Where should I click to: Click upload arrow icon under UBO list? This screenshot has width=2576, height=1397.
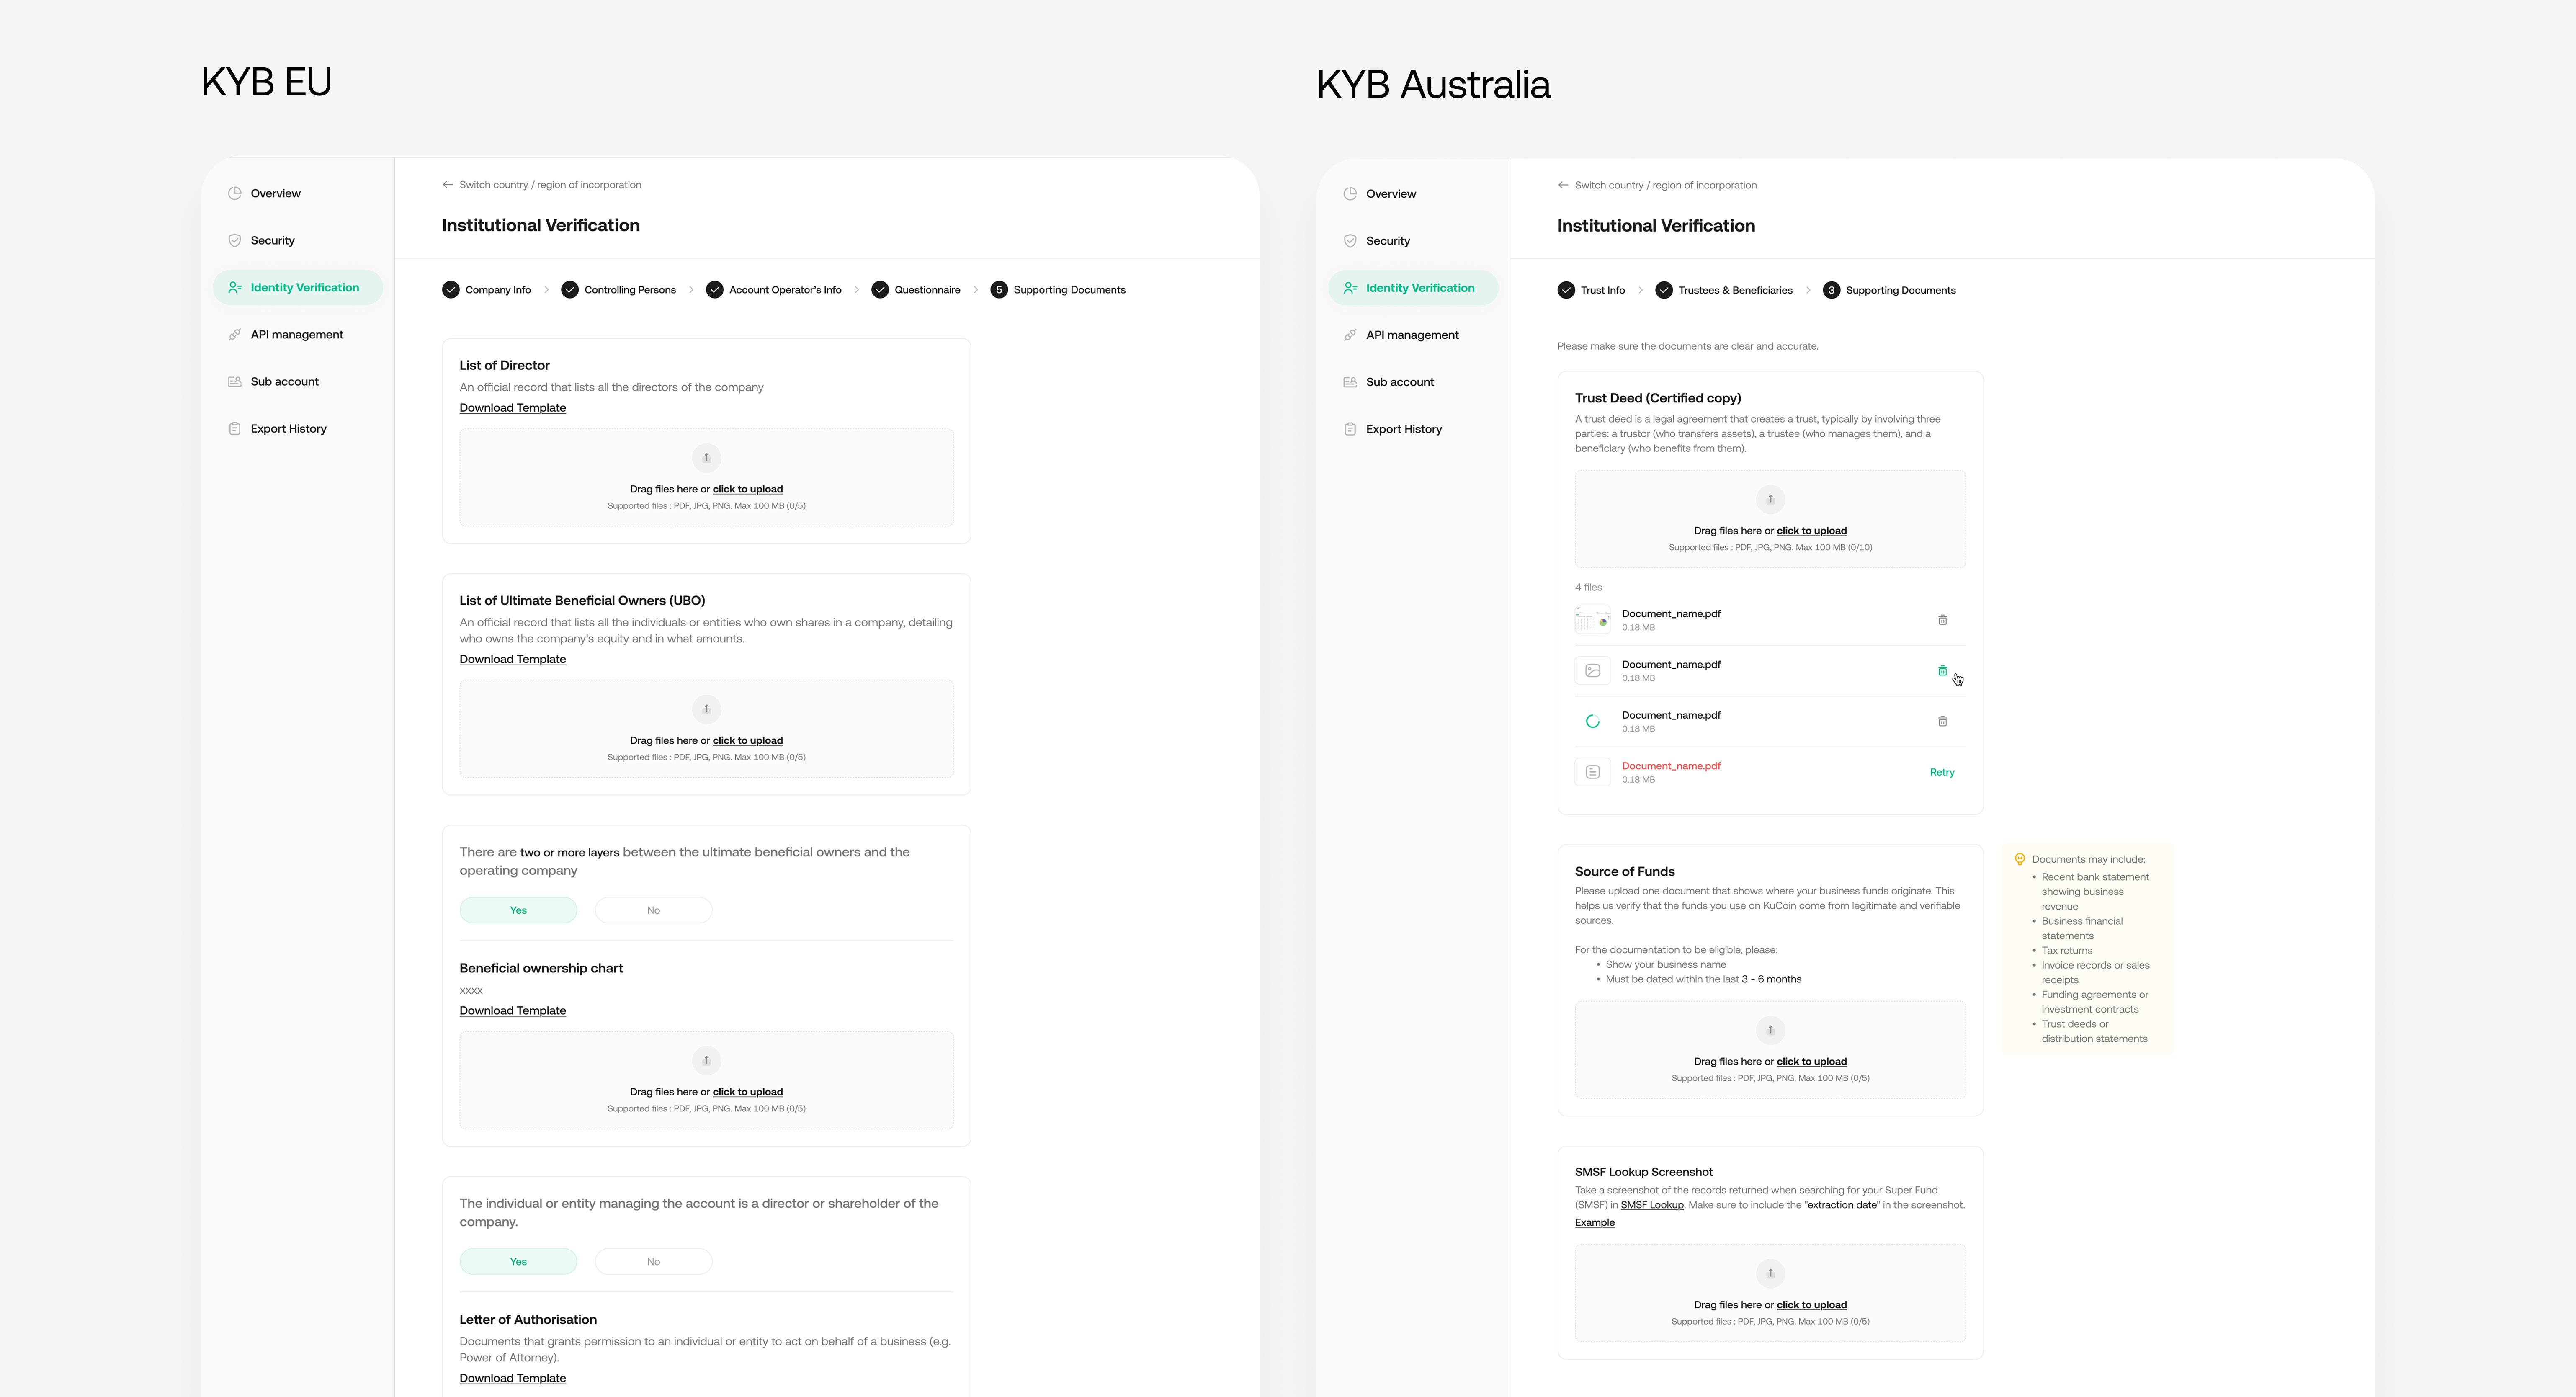[x=706, y=709]
